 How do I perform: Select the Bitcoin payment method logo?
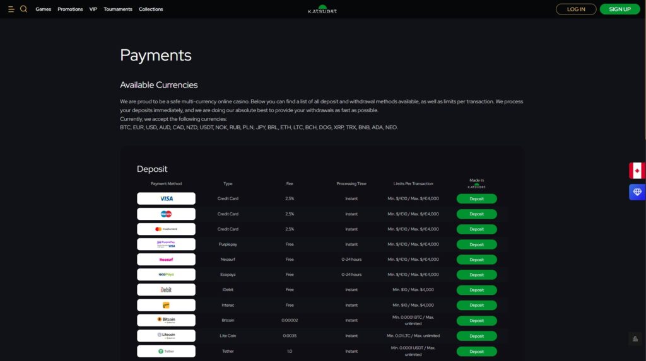pyautogui.click(x=166, y=320)
